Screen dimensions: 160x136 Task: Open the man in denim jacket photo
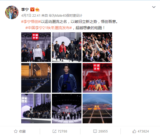67,78
